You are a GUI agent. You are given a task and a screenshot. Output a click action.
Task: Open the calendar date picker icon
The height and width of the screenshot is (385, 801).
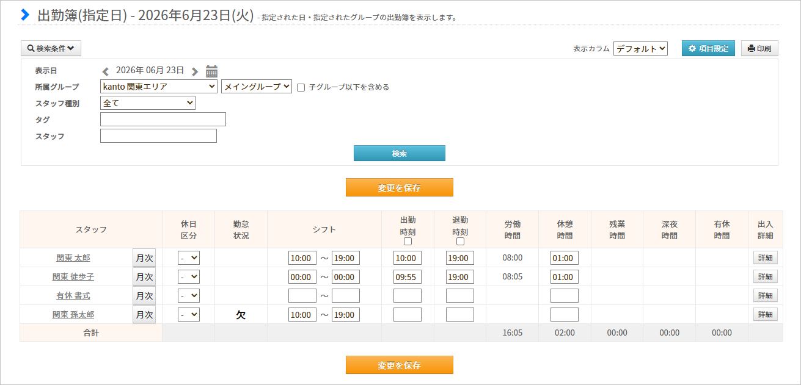point(212,71)
